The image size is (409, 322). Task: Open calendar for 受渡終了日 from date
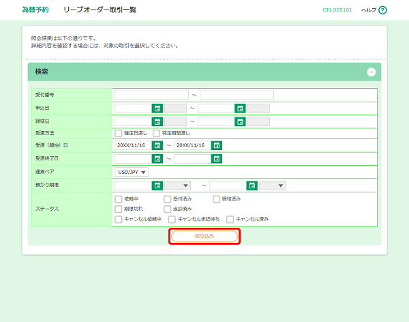tap(157, 158)
